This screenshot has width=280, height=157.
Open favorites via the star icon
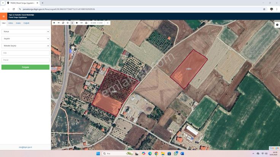point(77,23)
